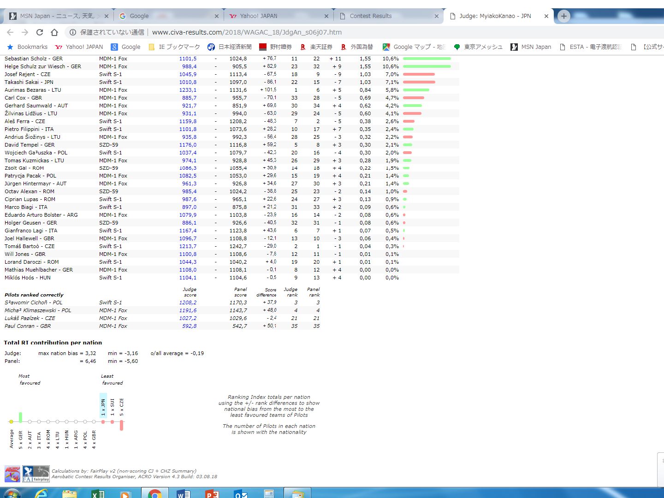
Task: Close the Google tab
Action: click(217, 16)
